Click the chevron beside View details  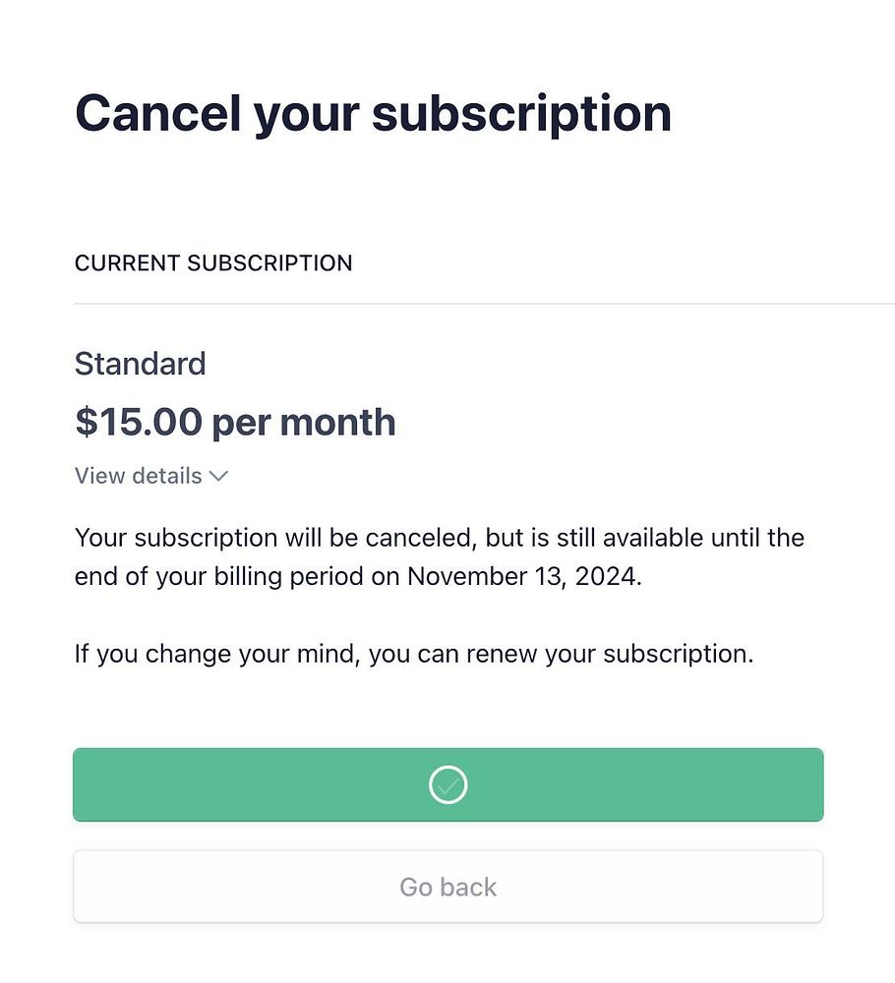[218, 477]
